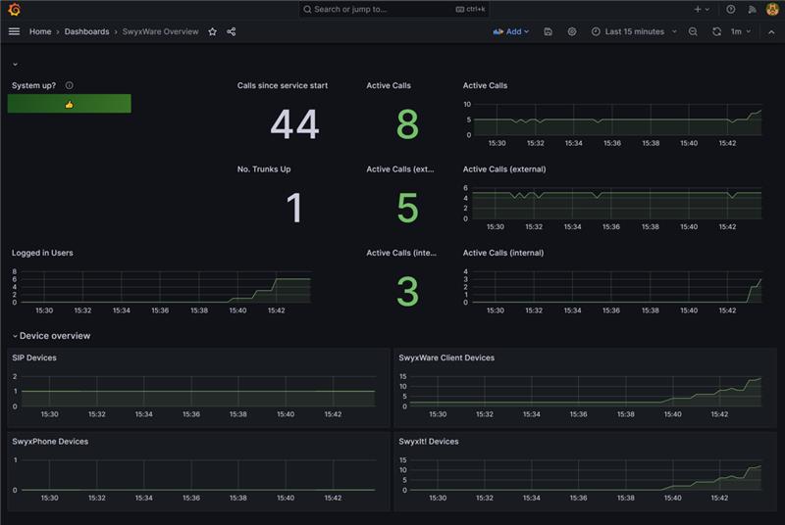Open the Add dropdown menu
Screen dimensions: 785x525
point(510,31)
